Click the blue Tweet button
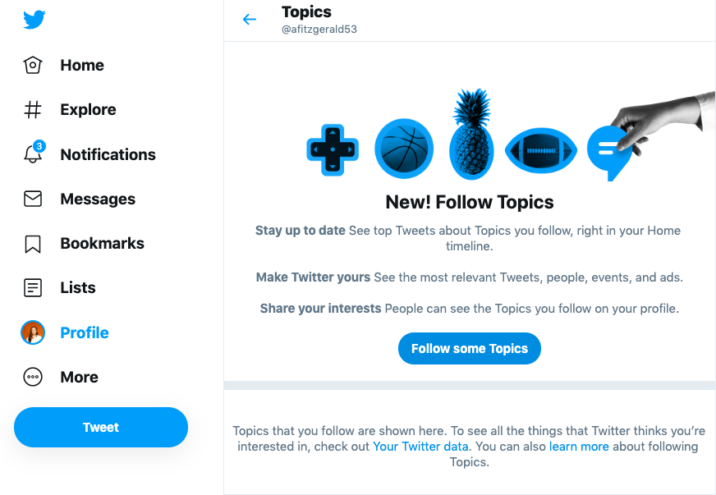The height and width of the screenshot is (495, 716). click(x=101, y=427)
